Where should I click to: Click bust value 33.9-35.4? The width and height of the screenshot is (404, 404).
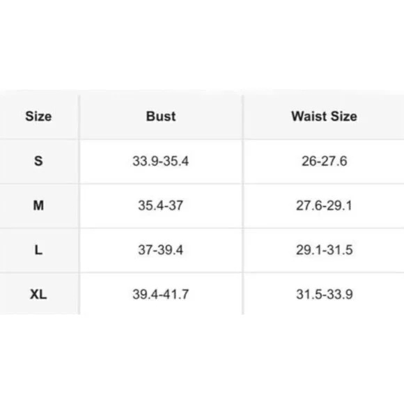[x=160, y=161]
